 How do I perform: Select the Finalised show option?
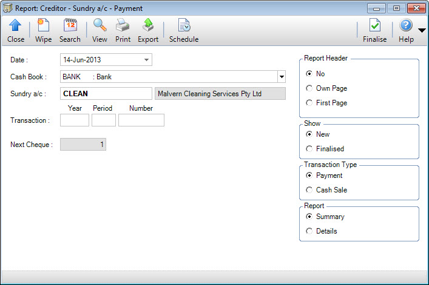tap(309, 149)
